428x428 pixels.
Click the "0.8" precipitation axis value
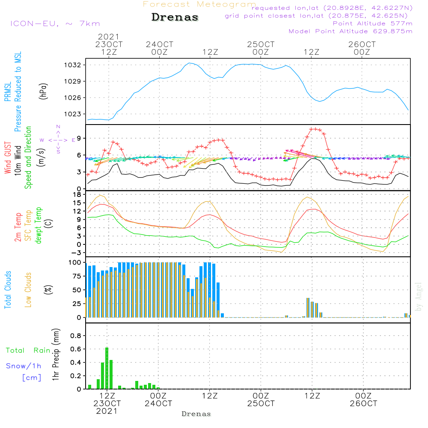pos(76,336)
